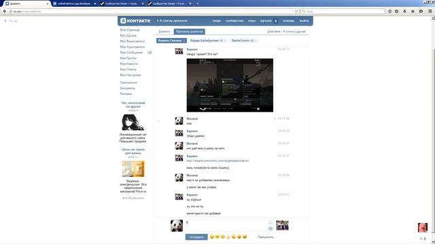The image size is (435, 244).
Task: Open сообщества in the header menu
Action: click(234, 21)
